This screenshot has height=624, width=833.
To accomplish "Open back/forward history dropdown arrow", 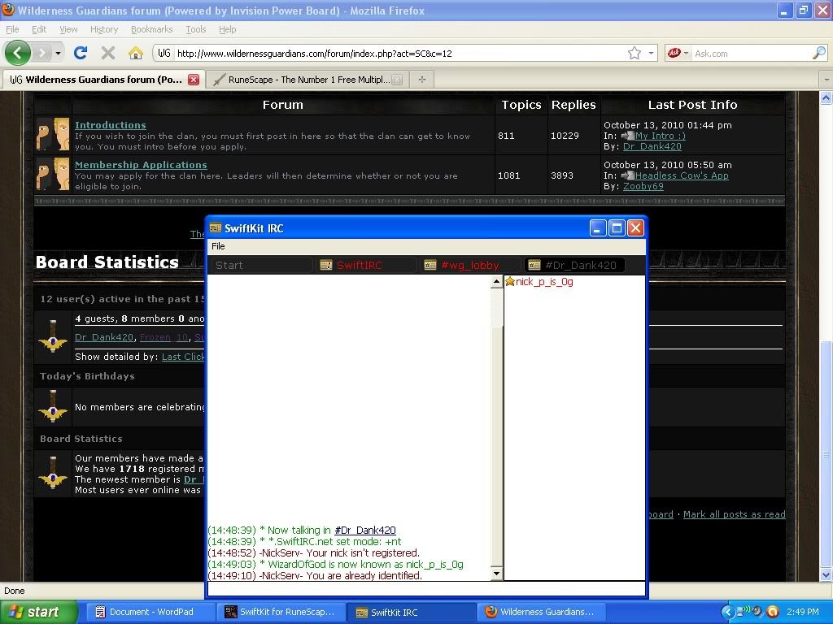I will click(x=58, y=53).
